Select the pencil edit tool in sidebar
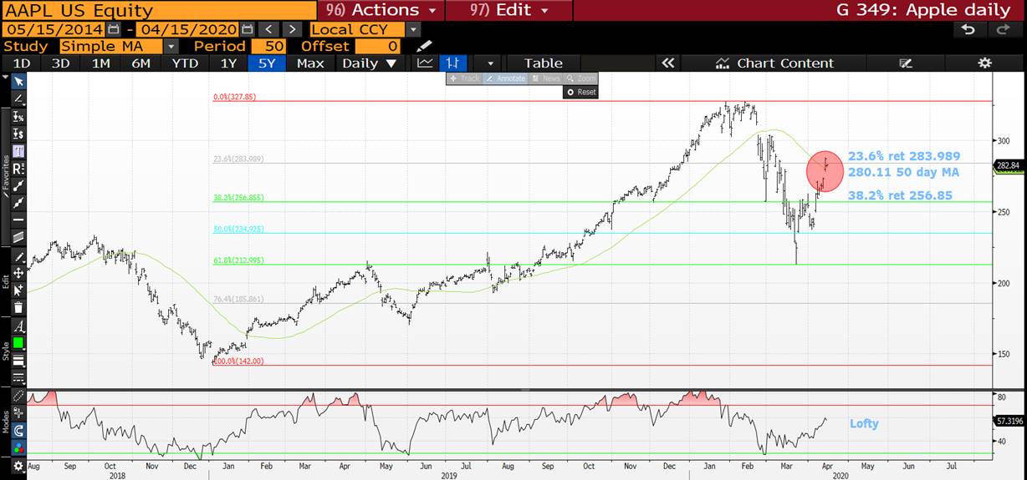 coord(18,258)
